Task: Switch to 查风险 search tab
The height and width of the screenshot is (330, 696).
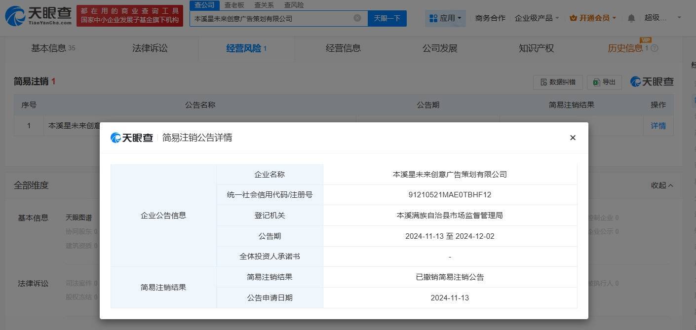Action: (x=294, y=5)
